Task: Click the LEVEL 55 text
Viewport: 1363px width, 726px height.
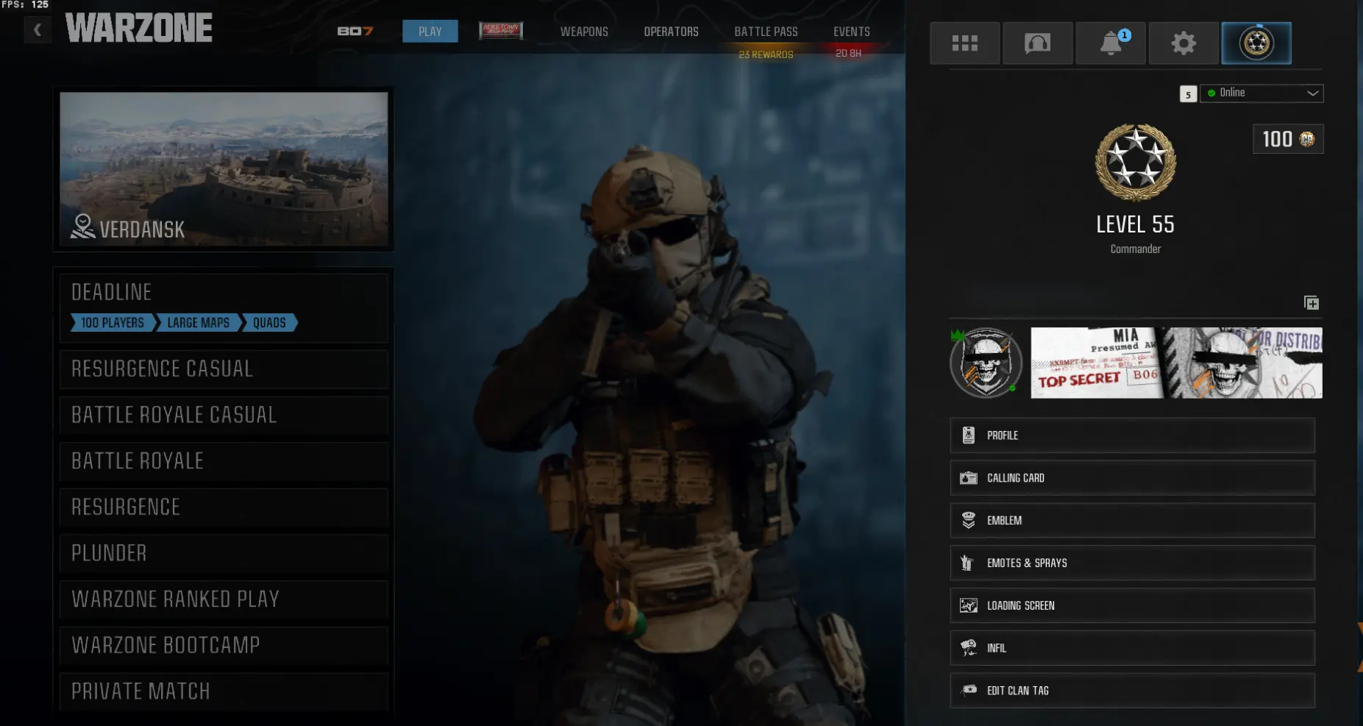Action: click(x=1135, y=224)
